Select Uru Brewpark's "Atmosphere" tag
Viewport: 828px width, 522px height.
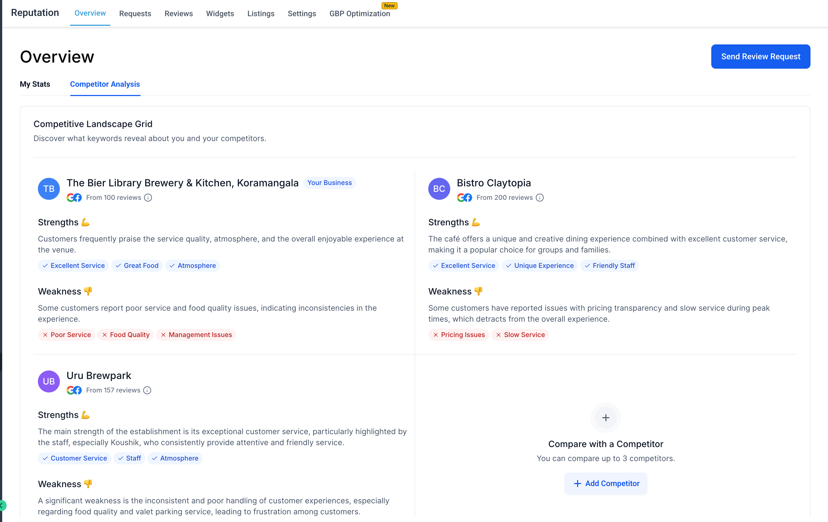(x=175, y=458)
